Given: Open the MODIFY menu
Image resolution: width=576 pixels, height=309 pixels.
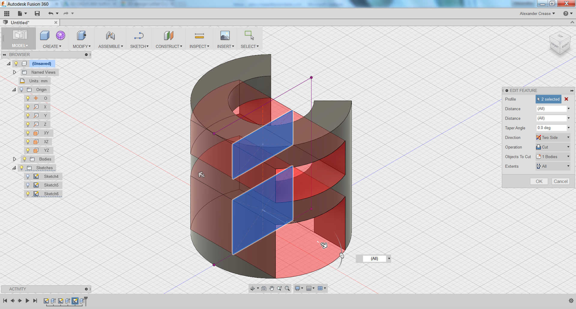Looking at the screenshot, I should point(82,46).
